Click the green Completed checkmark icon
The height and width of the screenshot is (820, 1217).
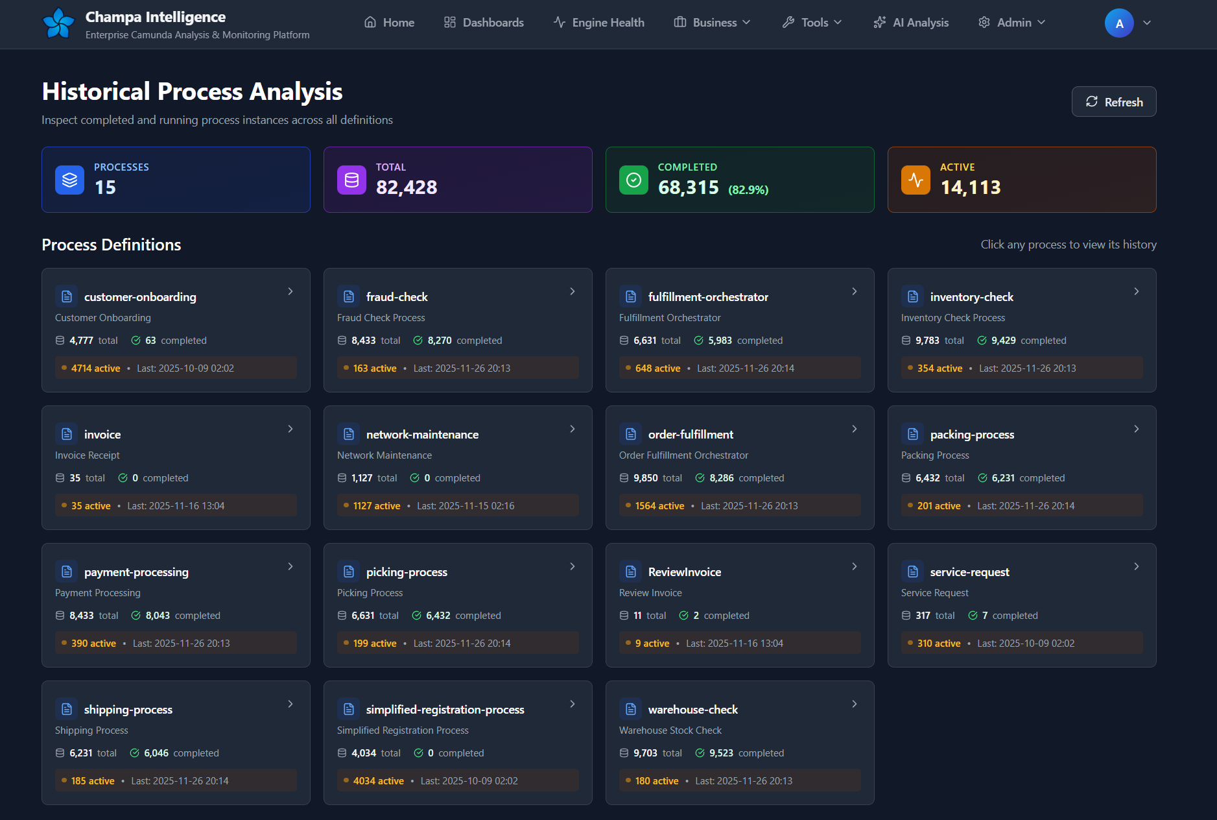click(633, 180)
